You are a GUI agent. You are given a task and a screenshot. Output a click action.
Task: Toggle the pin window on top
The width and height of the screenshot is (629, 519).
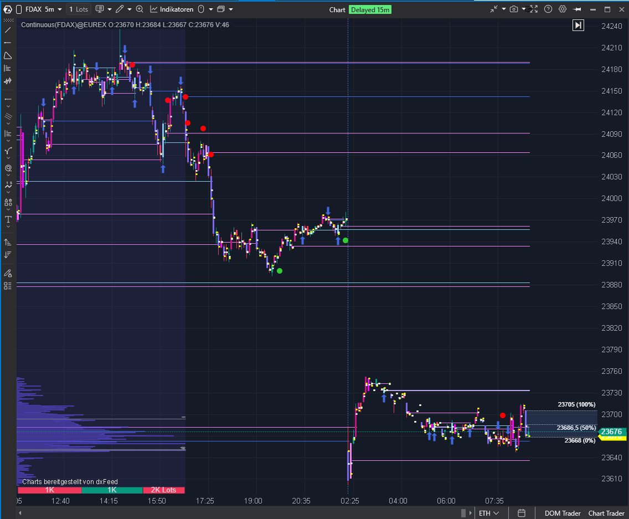(578, 9)
